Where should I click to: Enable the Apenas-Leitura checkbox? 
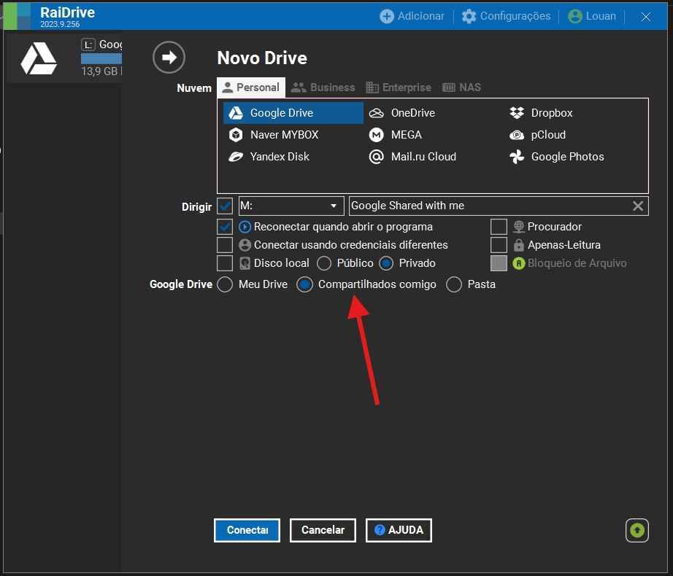499,245
